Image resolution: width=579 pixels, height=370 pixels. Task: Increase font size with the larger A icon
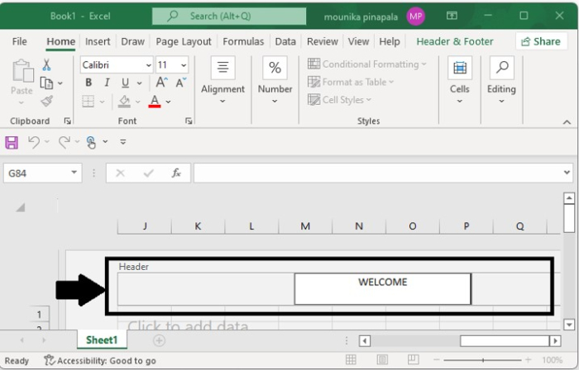161,83
